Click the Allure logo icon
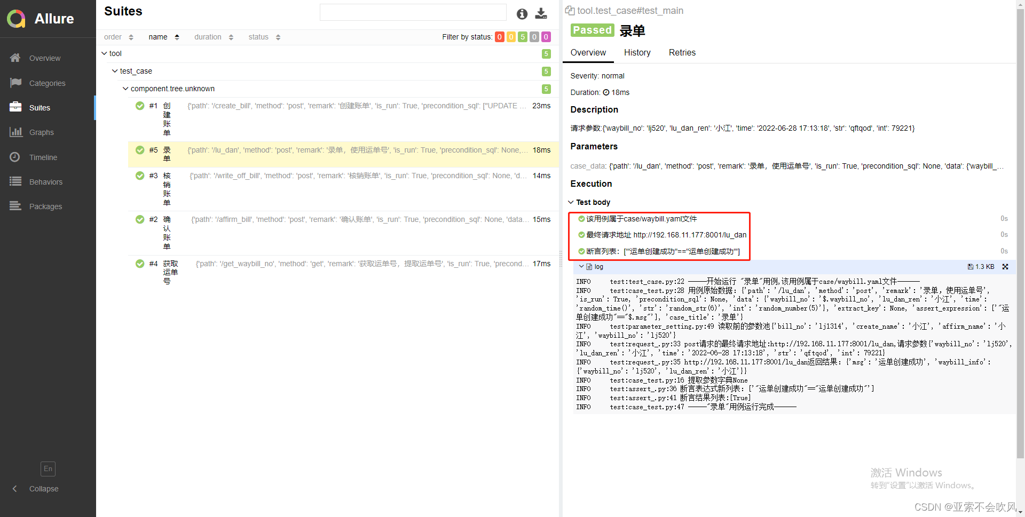 pos(16,19)
